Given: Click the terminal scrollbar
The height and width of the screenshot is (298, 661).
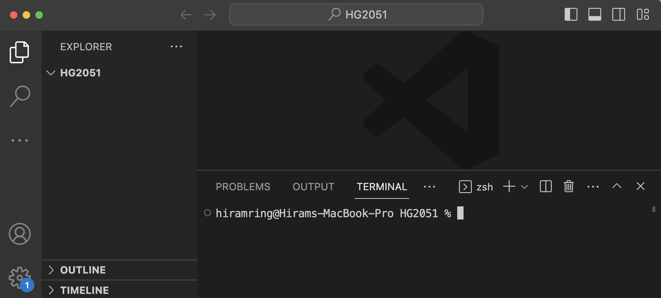Looking at the screenshot, I should point(653,209).
